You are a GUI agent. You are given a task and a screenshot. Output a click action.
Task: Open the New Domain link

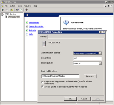(34, 23)
